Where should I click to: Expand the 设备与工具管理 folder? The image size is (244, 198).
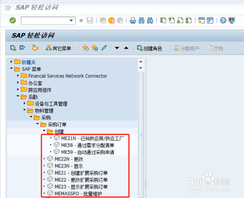(x=24, y=103)
